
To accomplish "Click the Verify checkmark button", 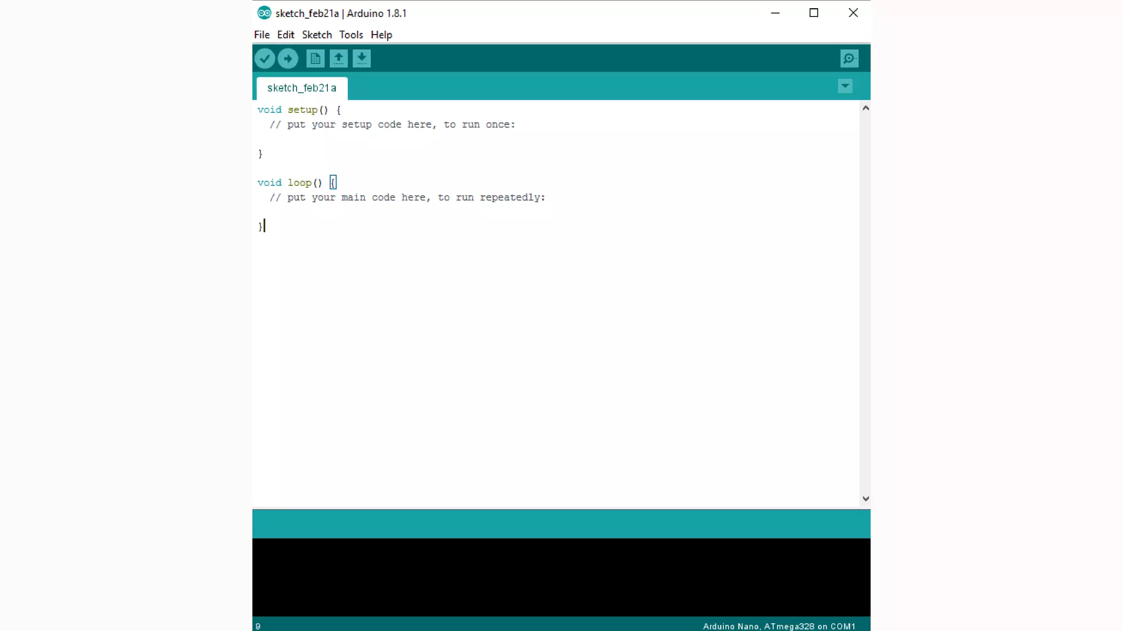I will click(x=264, y=59).
